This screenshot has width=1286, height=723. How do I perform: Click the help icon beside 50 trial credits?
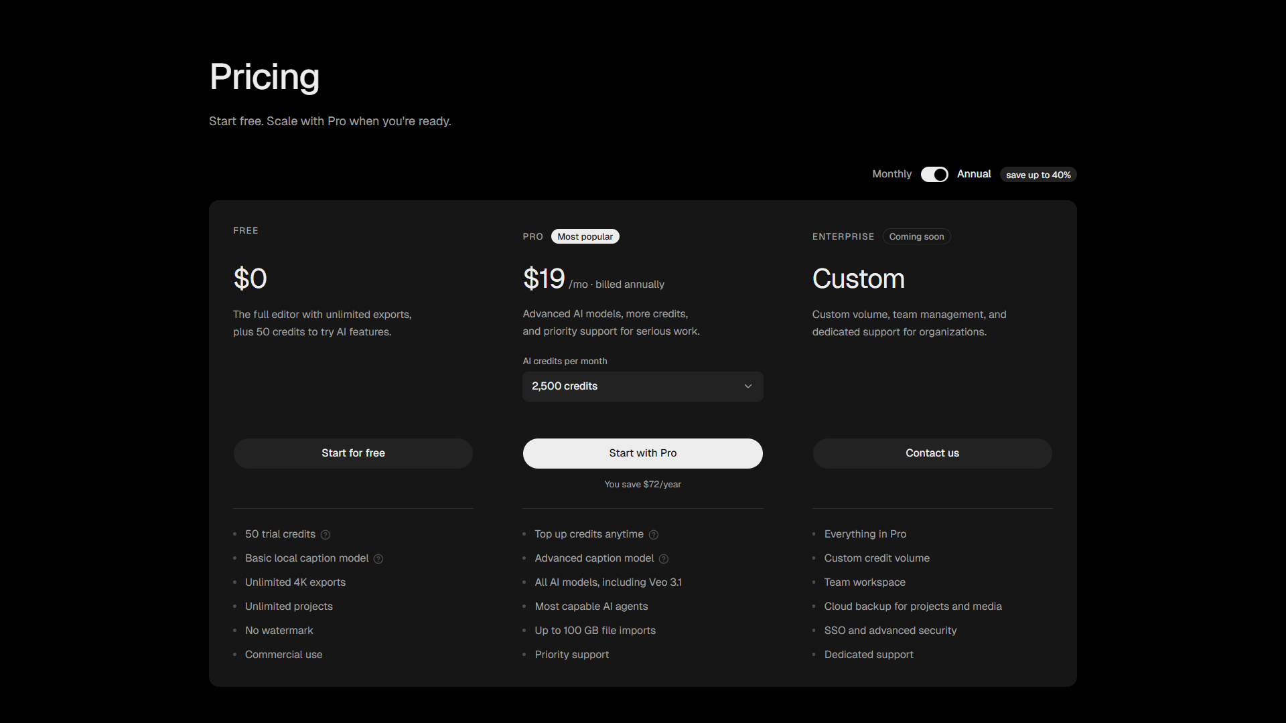coord(326,535)
